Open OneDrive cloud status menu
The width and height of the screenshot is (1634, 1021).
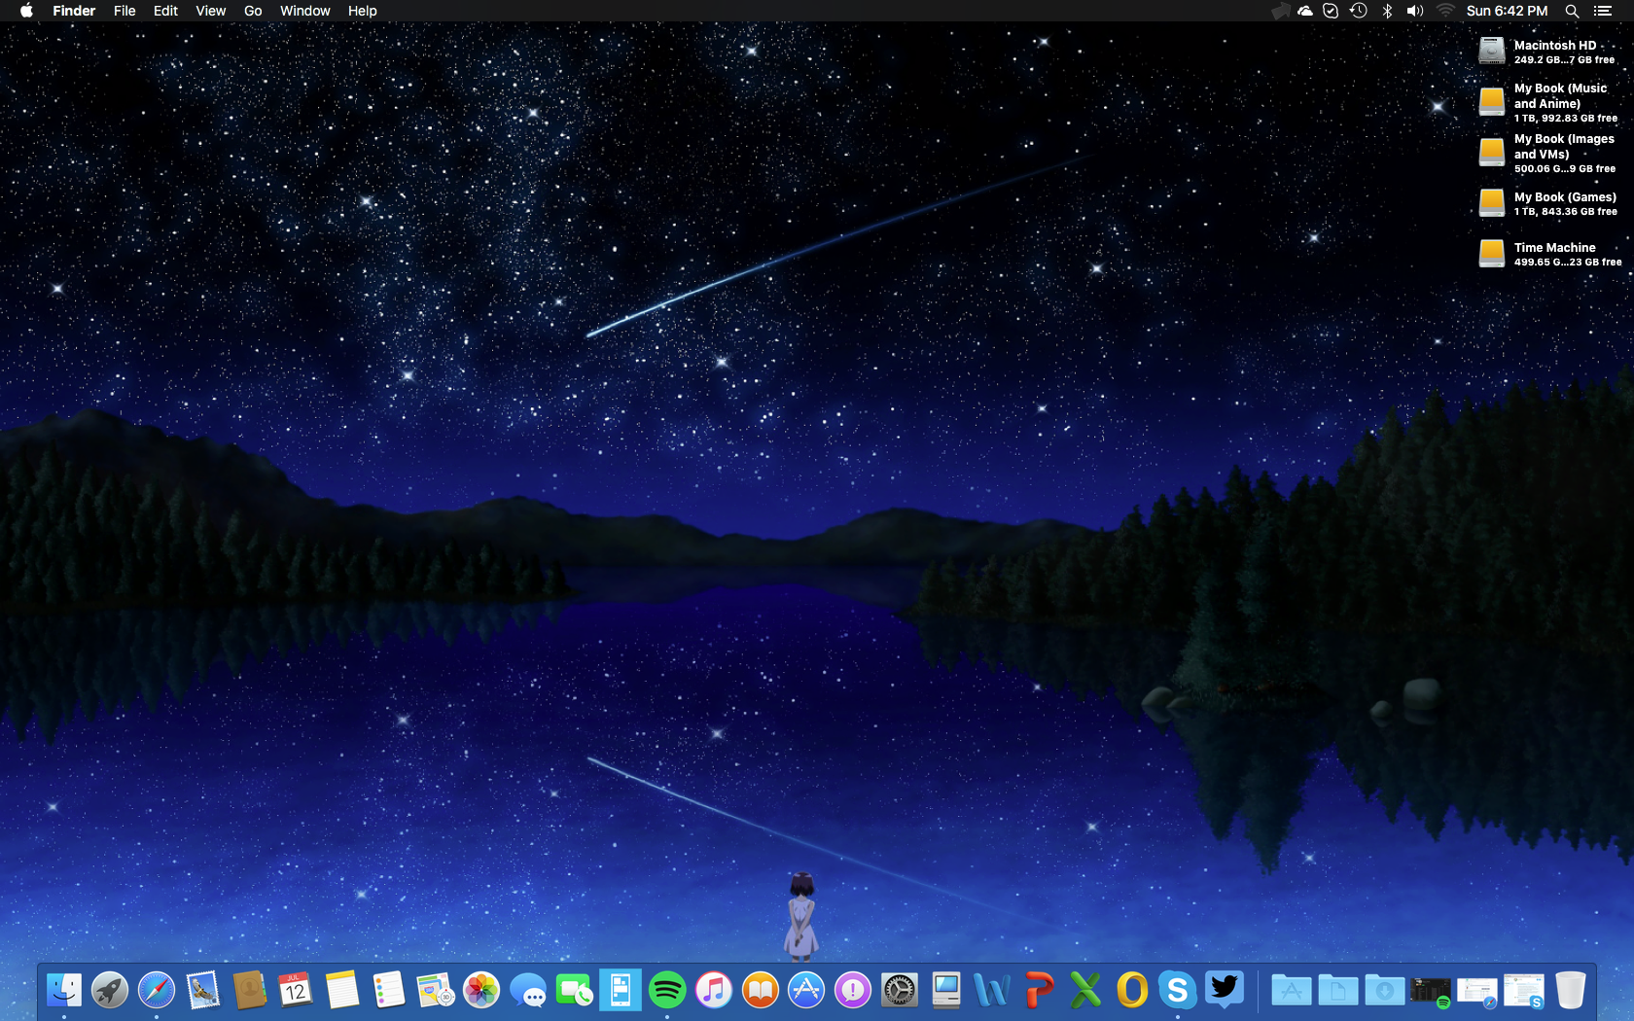pyautogui.click(x=1305, y=11)
